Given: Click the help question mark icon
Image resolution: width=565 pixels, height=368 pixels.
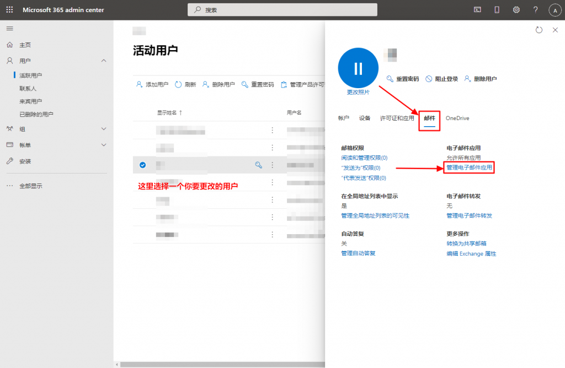Looking at the screenshot, I should tap(535, 9).
